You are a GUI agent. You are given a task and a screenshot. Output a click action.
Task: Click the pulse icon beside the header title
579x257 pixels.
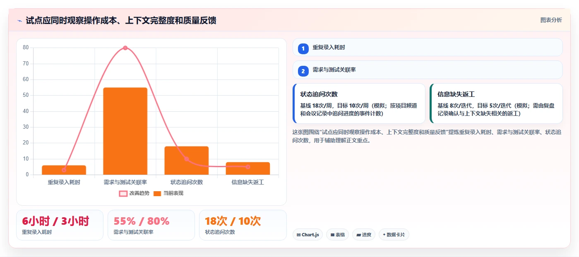pyautogui.click(x=19, y=21)
